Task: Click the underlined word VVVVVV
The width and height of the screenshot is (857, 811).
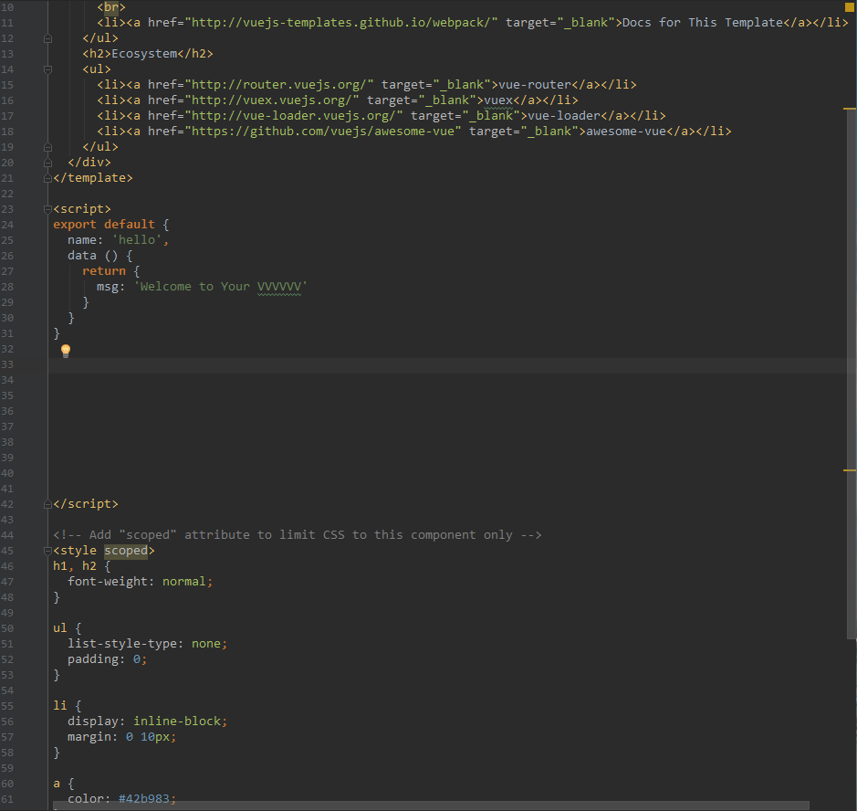Action: 278,287
